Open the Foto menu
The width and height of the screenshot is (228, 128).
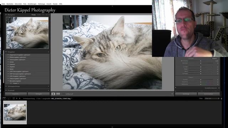tap(25, 4)
